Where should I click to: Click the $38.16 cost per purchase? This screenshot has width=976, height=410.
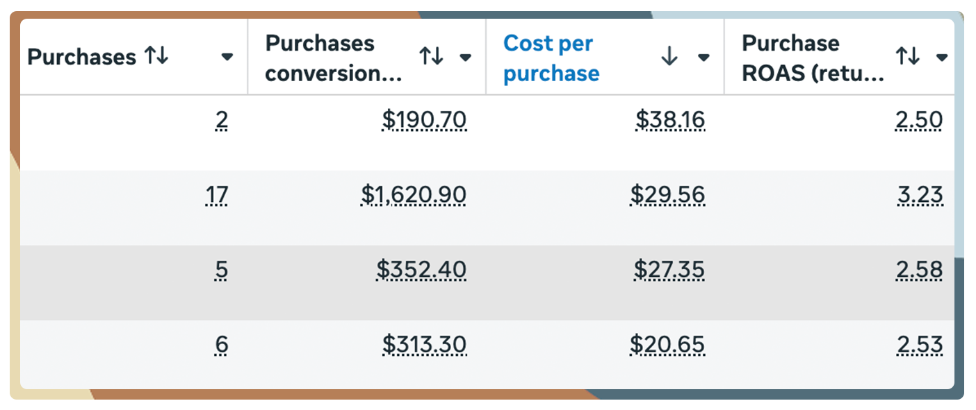point(669,121)
